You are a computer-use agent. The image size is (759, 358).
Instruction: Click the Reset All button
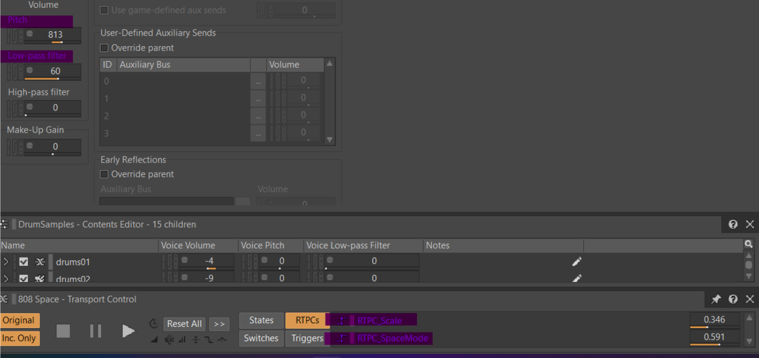(x=185, y=324)
